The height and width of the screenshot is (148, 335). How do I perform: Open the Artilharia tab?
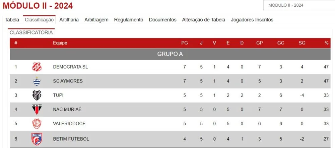coord(69,20)
